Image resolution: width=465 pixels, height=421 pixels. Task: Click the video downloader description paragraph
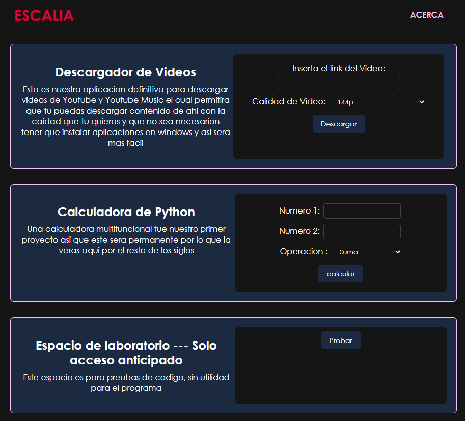[126, 116]
